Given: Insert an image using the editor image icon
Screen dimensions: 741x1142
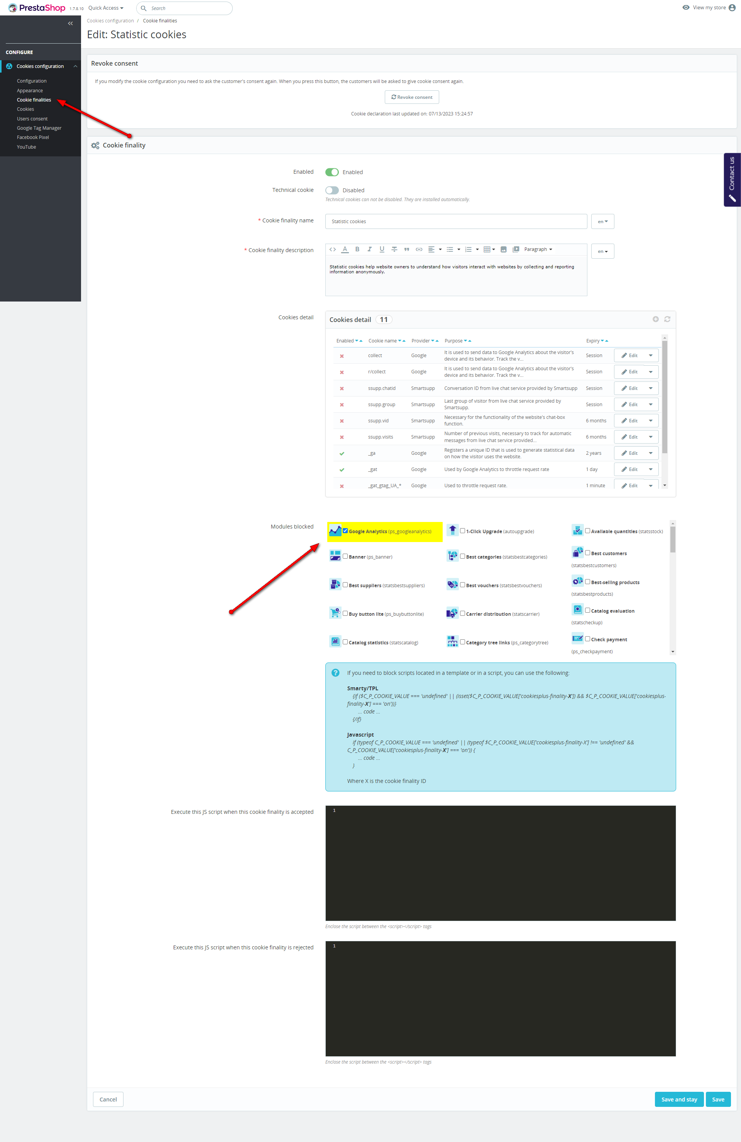Looking at the screenshot, I should (x=504, y=249).
